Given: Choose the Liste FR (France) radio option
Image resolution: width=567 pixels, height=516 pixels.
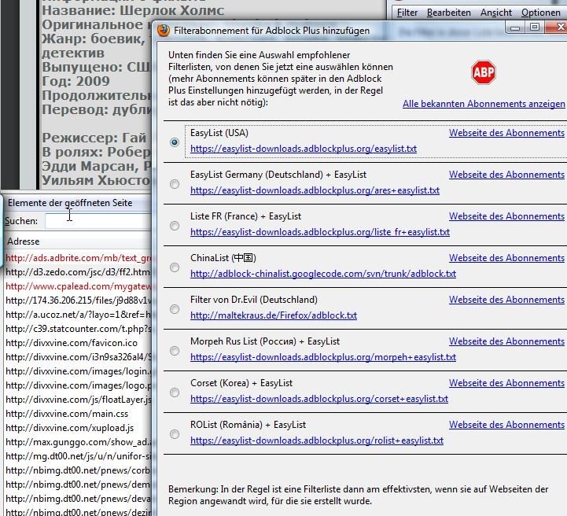Looking at the screenshot, I should pos(175,226).
